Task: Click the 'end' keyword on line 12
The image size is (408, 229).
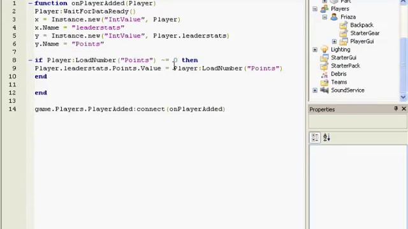Action: 41,93
